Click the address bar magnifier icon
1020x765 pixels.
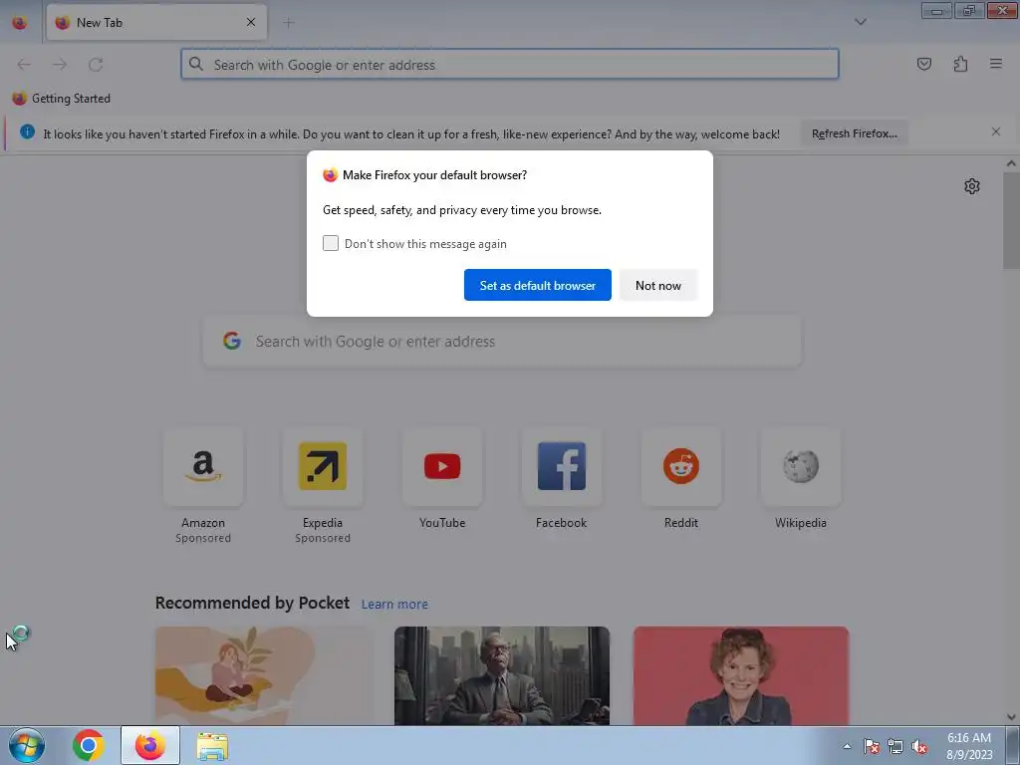coord(196,64)
